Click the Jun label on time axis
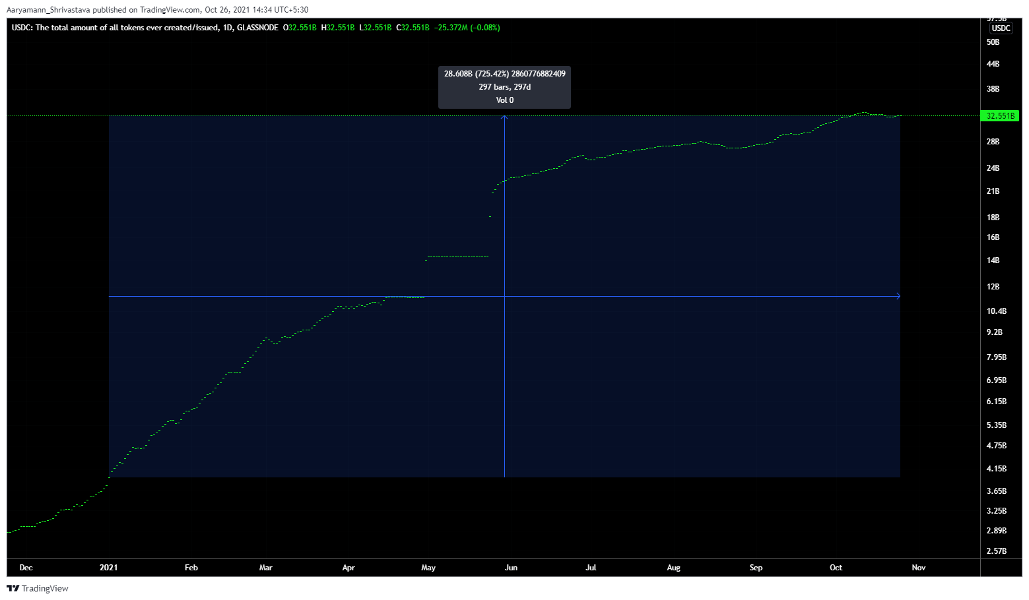The image size is (1029, 600). 511,568
